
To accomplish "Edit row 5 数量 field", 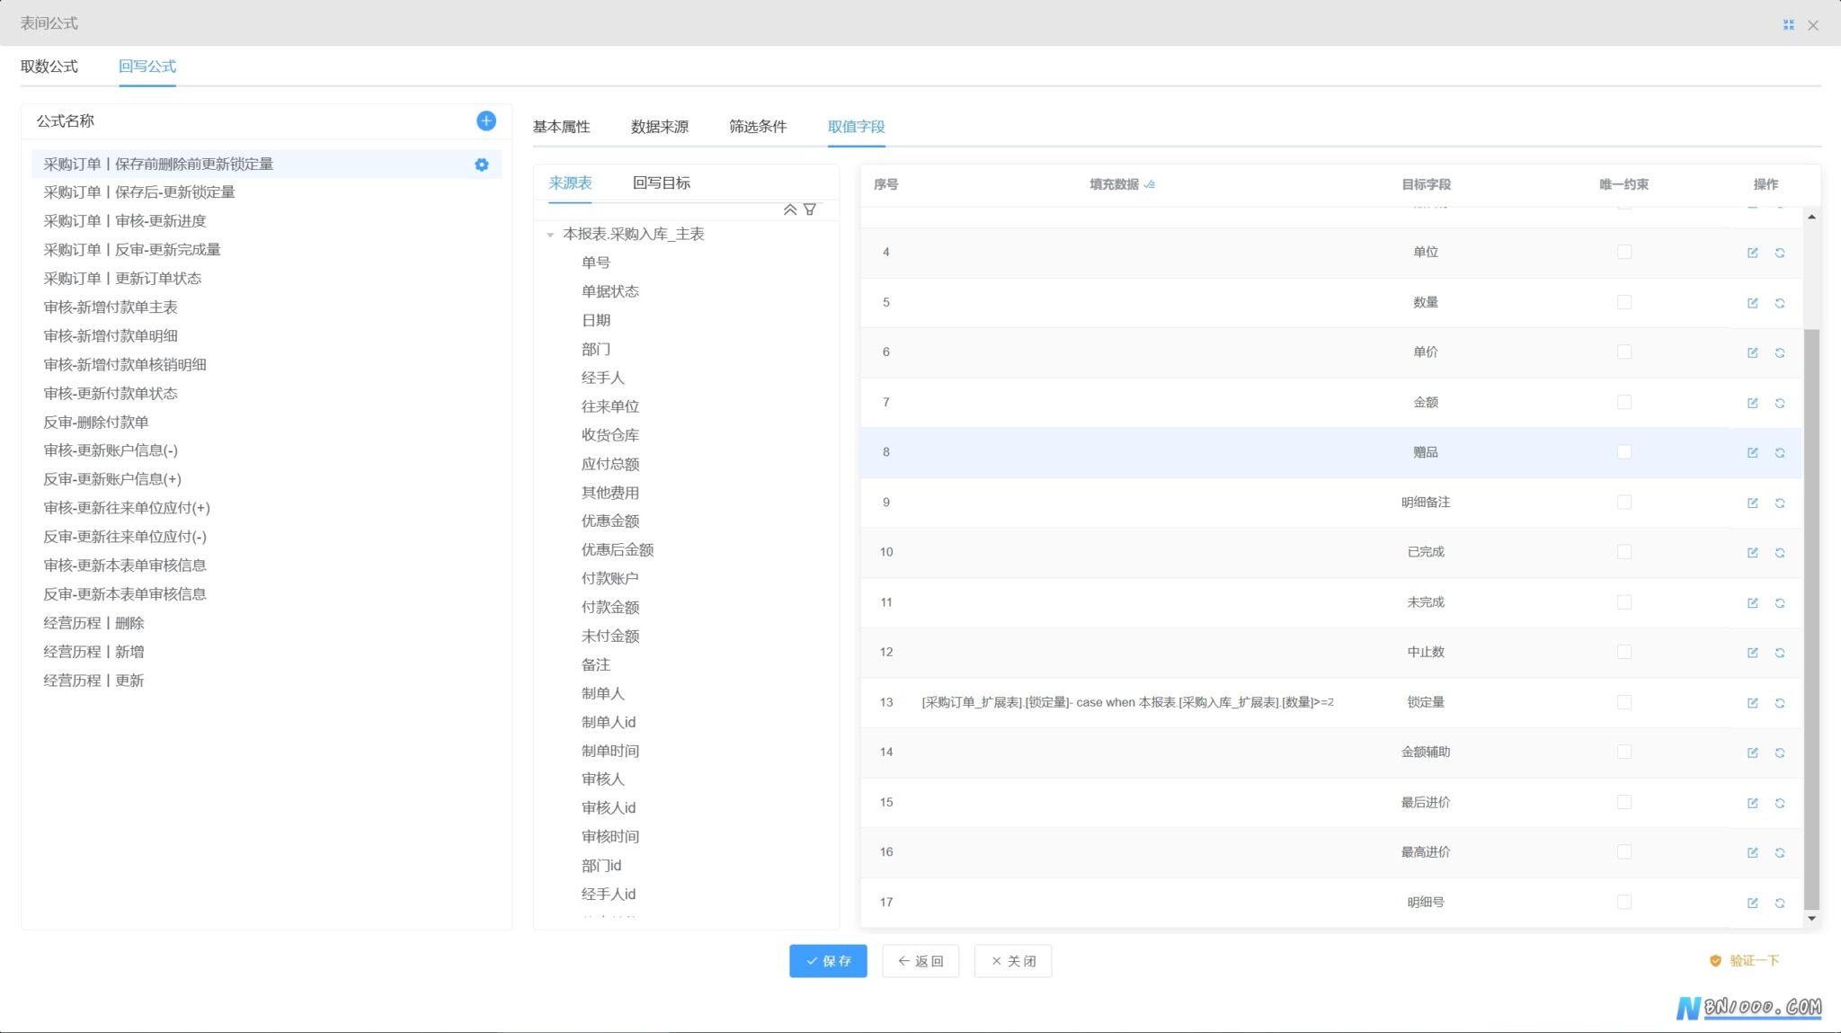I will pyautogui.click(x=1753, y=303).
